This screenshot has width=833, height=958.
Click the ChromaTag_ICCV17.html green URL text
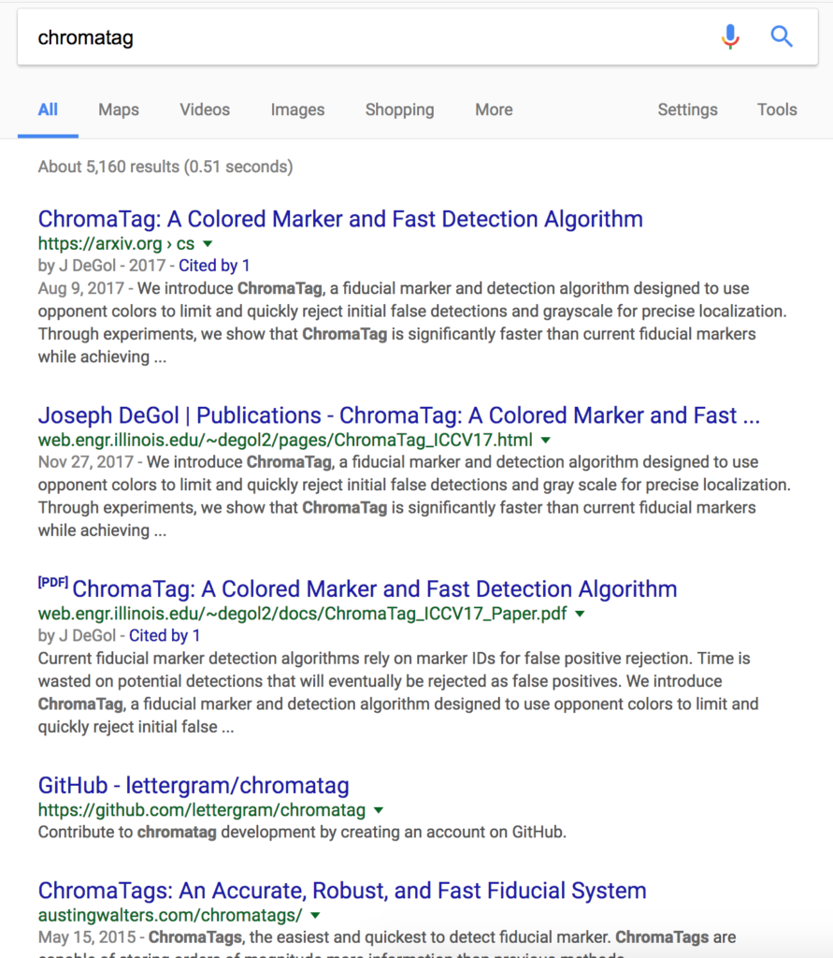pos(285,440)
